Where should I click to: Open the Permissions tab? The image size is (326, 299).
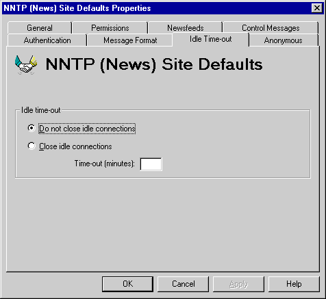[x=110, y=28]
